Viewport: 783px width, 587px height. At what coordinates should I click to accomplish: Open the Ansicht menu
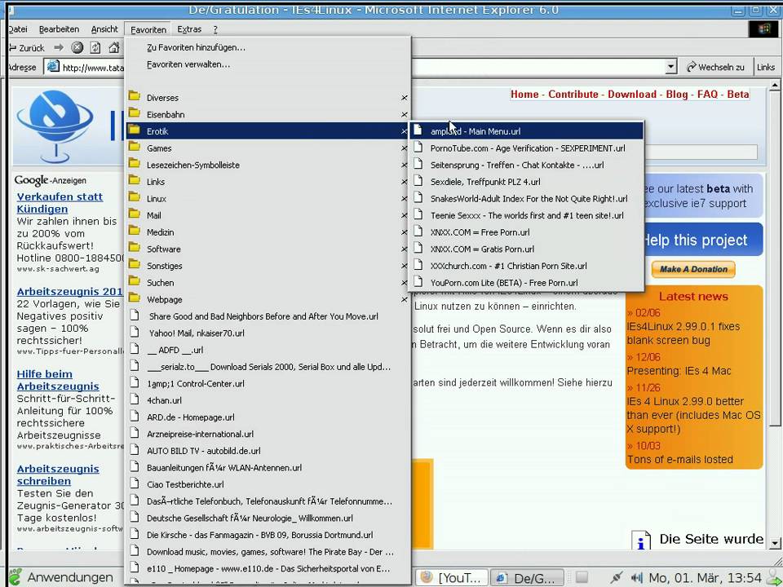(104, 29)
